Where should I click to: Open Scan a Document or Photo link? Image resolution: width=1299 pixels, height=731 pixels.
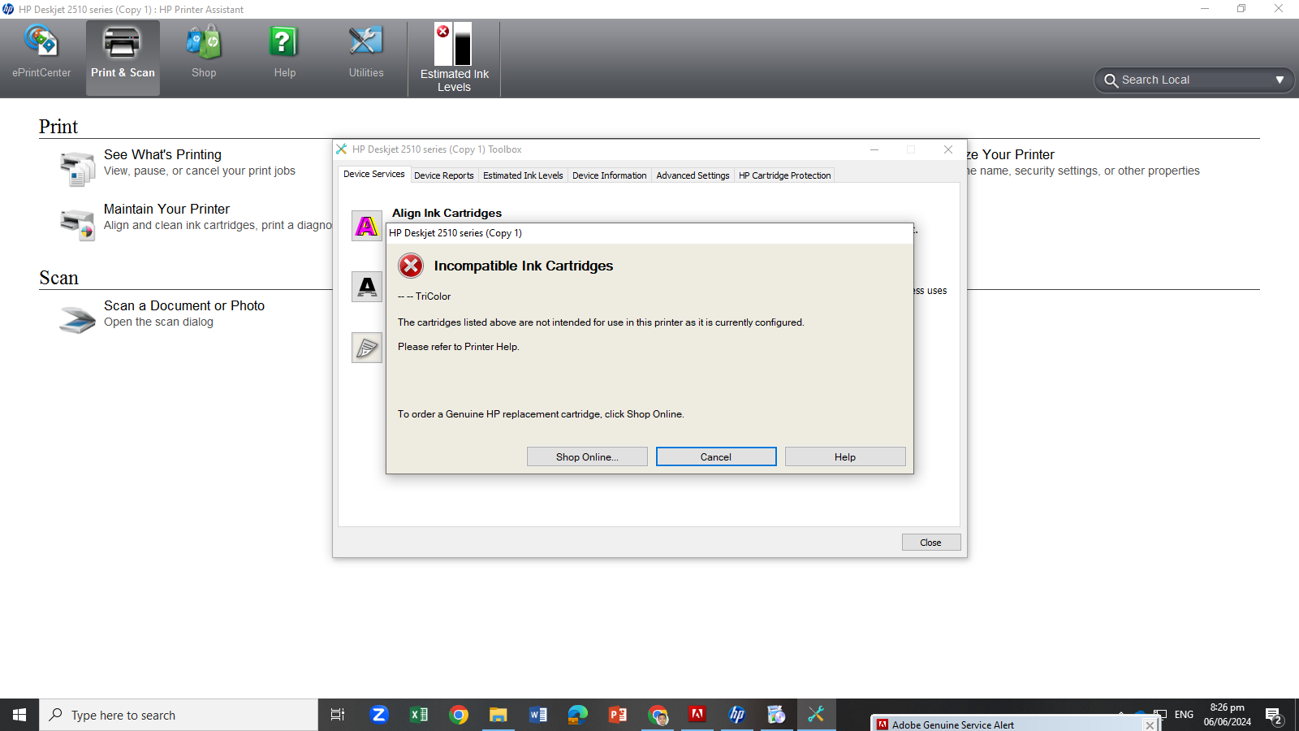point(184,305)
